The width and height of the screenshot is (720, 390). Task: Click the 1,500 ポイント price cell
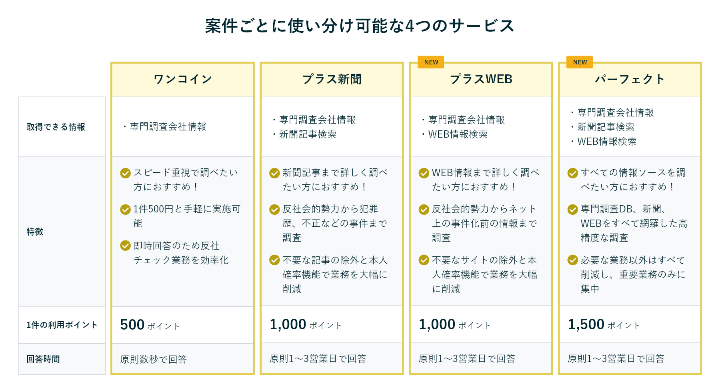click(630, 324)
